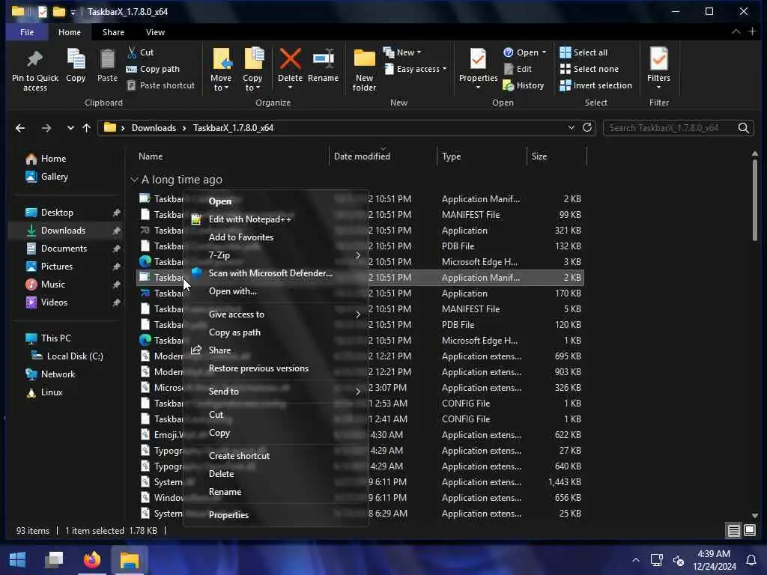Sort by Date modified column
The height and width of the screenshot is (575, 767).
(x=383, y=156)
